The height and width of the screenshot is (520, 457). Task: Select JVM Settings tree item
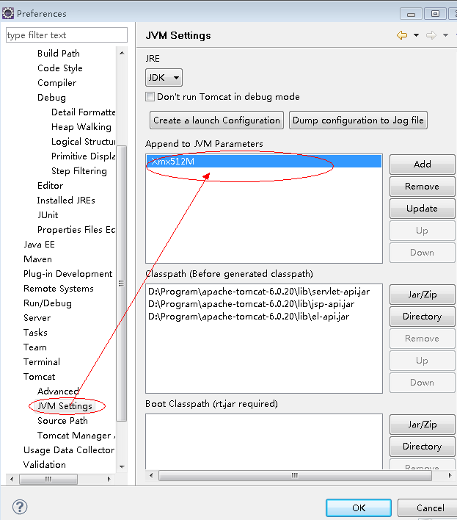click(65, 406)
